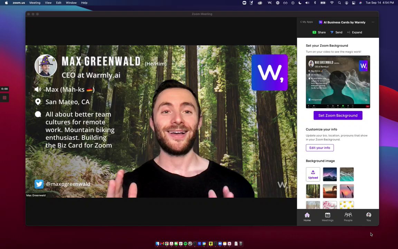The height and width of the screenshot is (249, 398).
Task: Select the cherry blossom background thumbnail
Action: [x=330, y=205]
